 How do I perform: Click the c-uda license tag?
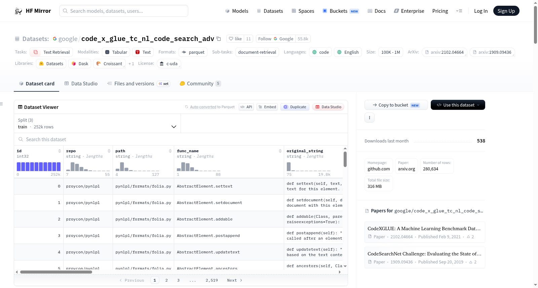pos(169,64)
